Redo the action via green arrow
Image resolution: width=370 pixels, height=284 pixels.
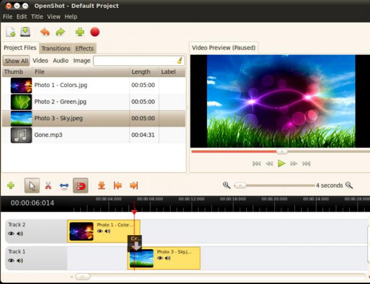[60, 32]
